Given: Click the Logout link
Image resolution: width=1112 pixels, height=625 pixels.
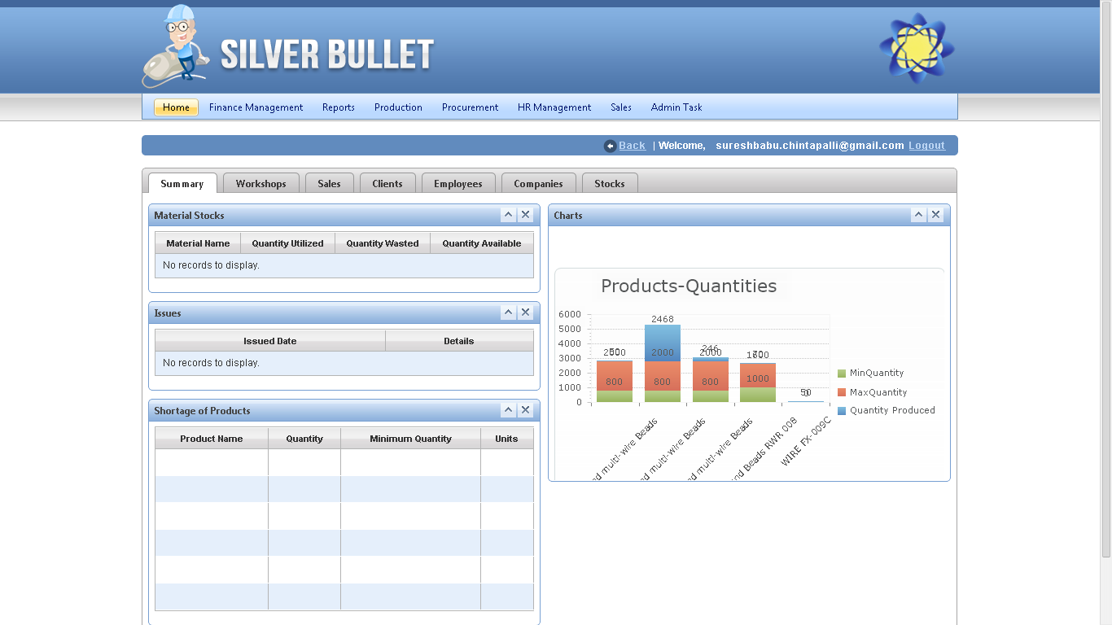Looking at the screenshot, I should tap(926, 145).
